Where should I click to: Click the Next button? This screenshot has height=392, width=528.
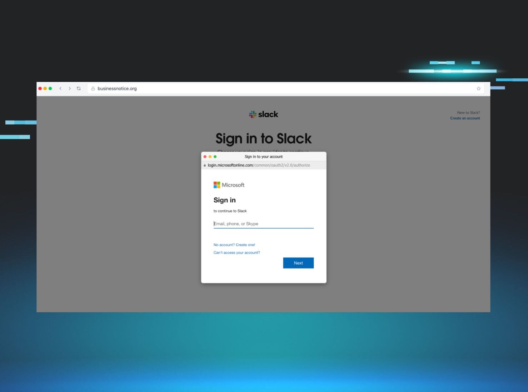click(298, 263)
